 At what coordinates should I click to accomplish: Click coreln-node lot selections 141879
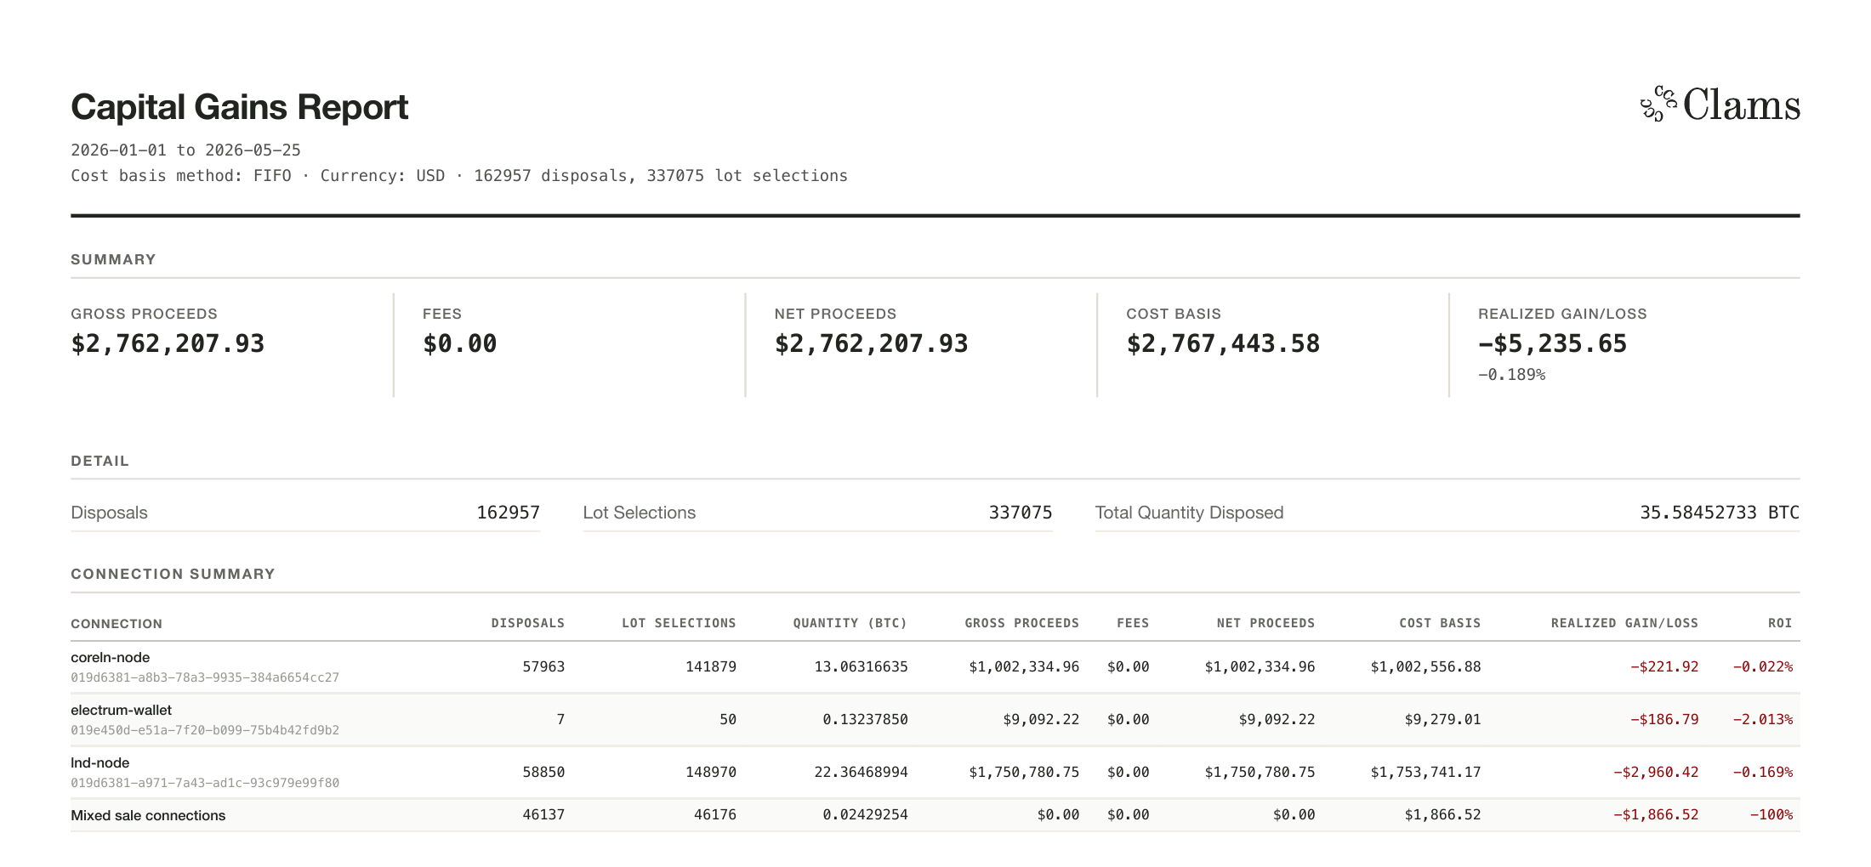tap(711, 667)
